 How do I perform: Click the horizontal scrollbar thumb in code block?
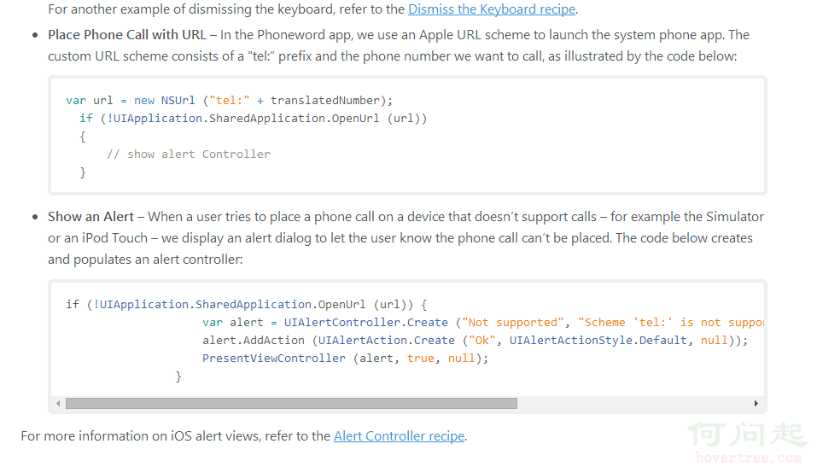tap(290, 403)
